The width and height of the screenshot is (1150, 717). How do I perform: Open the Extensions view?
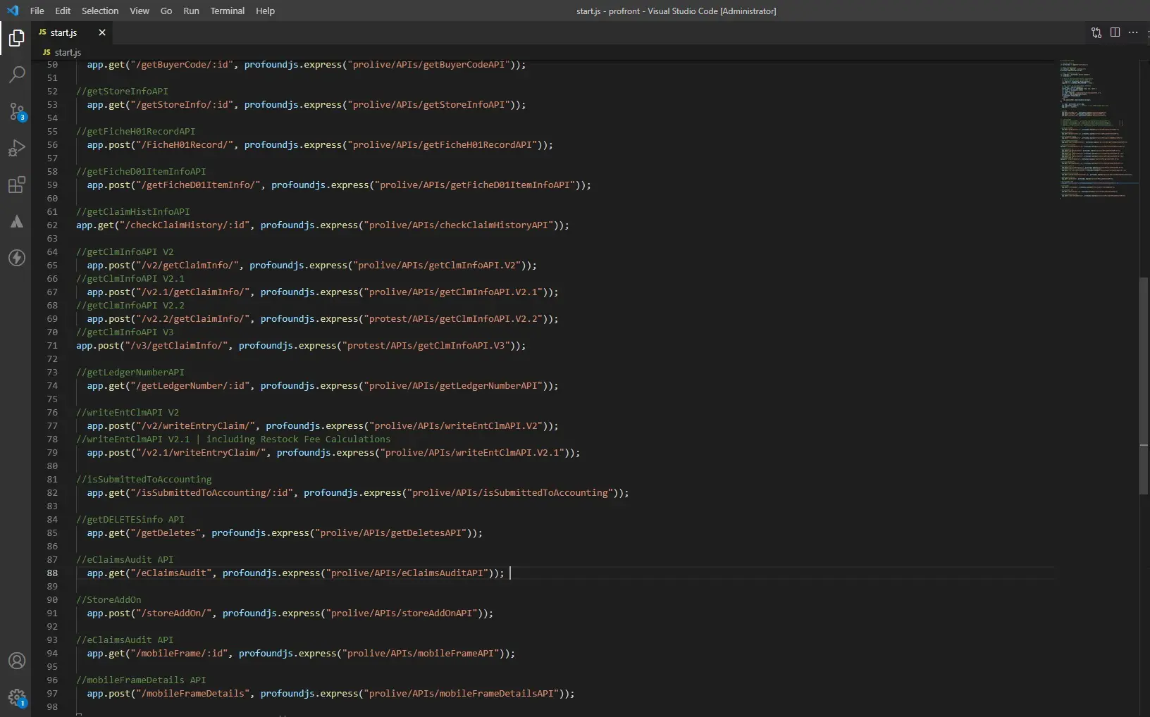[16, 185]
